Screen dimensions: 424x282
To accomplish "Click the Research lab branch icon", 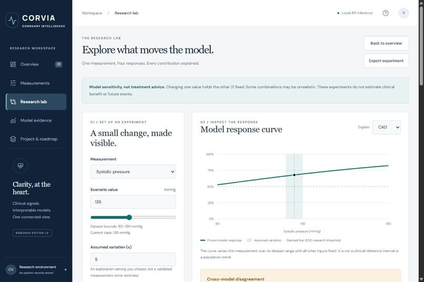I will pos(13,102).
